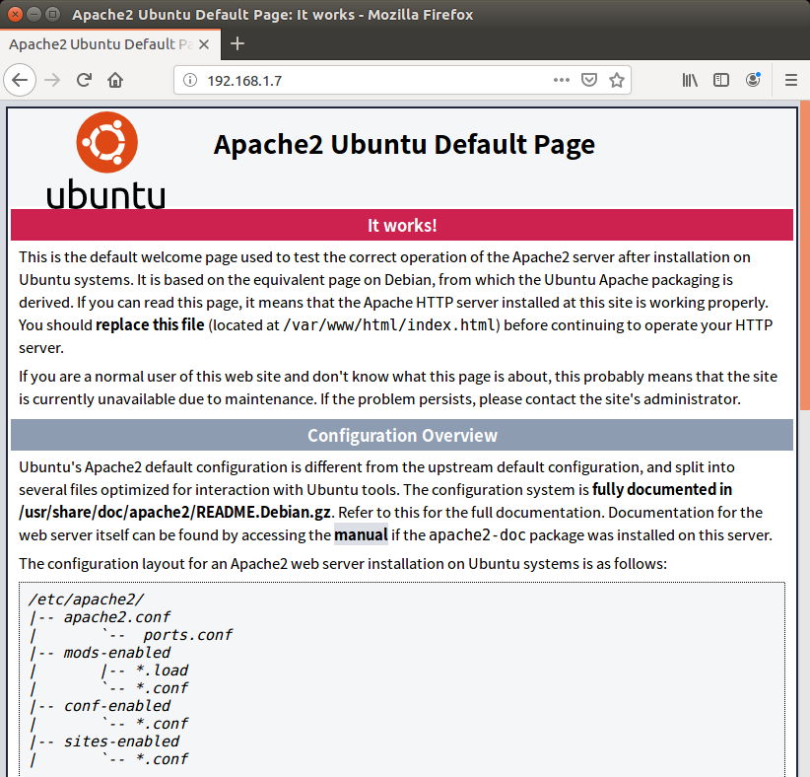
Task: Close the Apache2 Ubuntu Default Page tab
Action: [x=204, y=44]
